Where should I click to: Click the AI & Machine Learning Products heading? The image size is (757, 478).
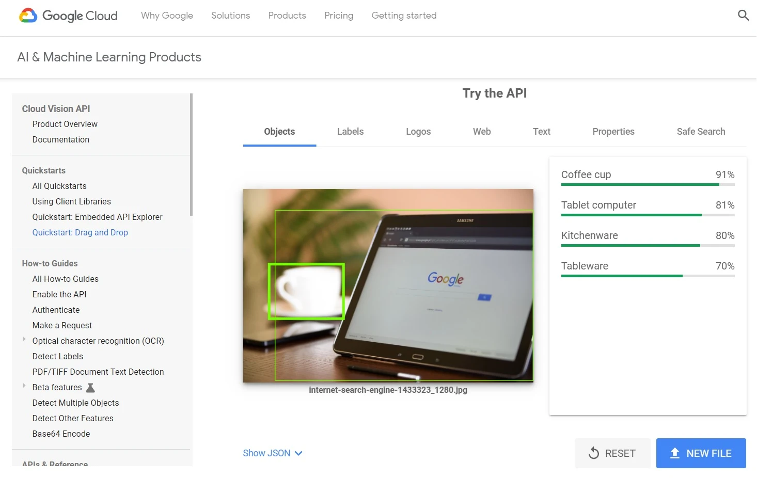tap(109, 57)
